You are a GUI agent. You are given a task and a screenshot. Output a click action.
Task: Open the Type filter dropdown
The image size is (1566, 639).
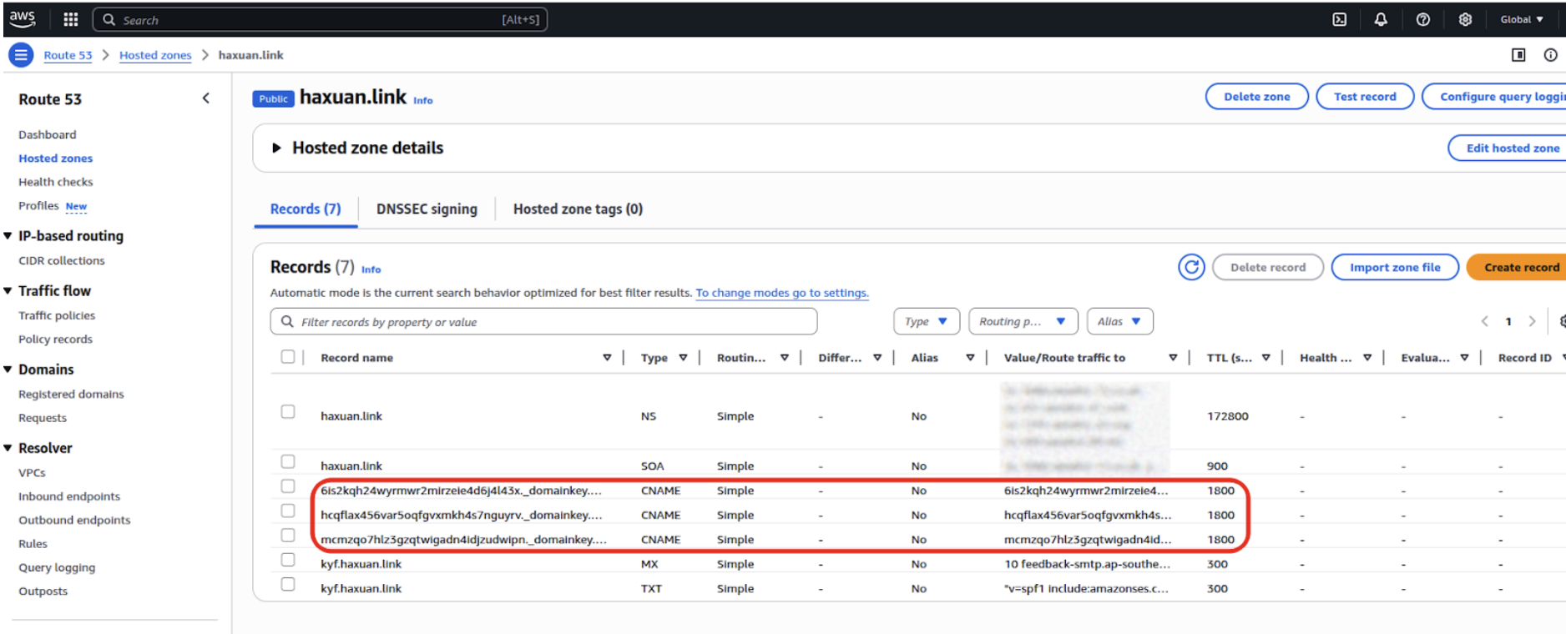[927, 321]
